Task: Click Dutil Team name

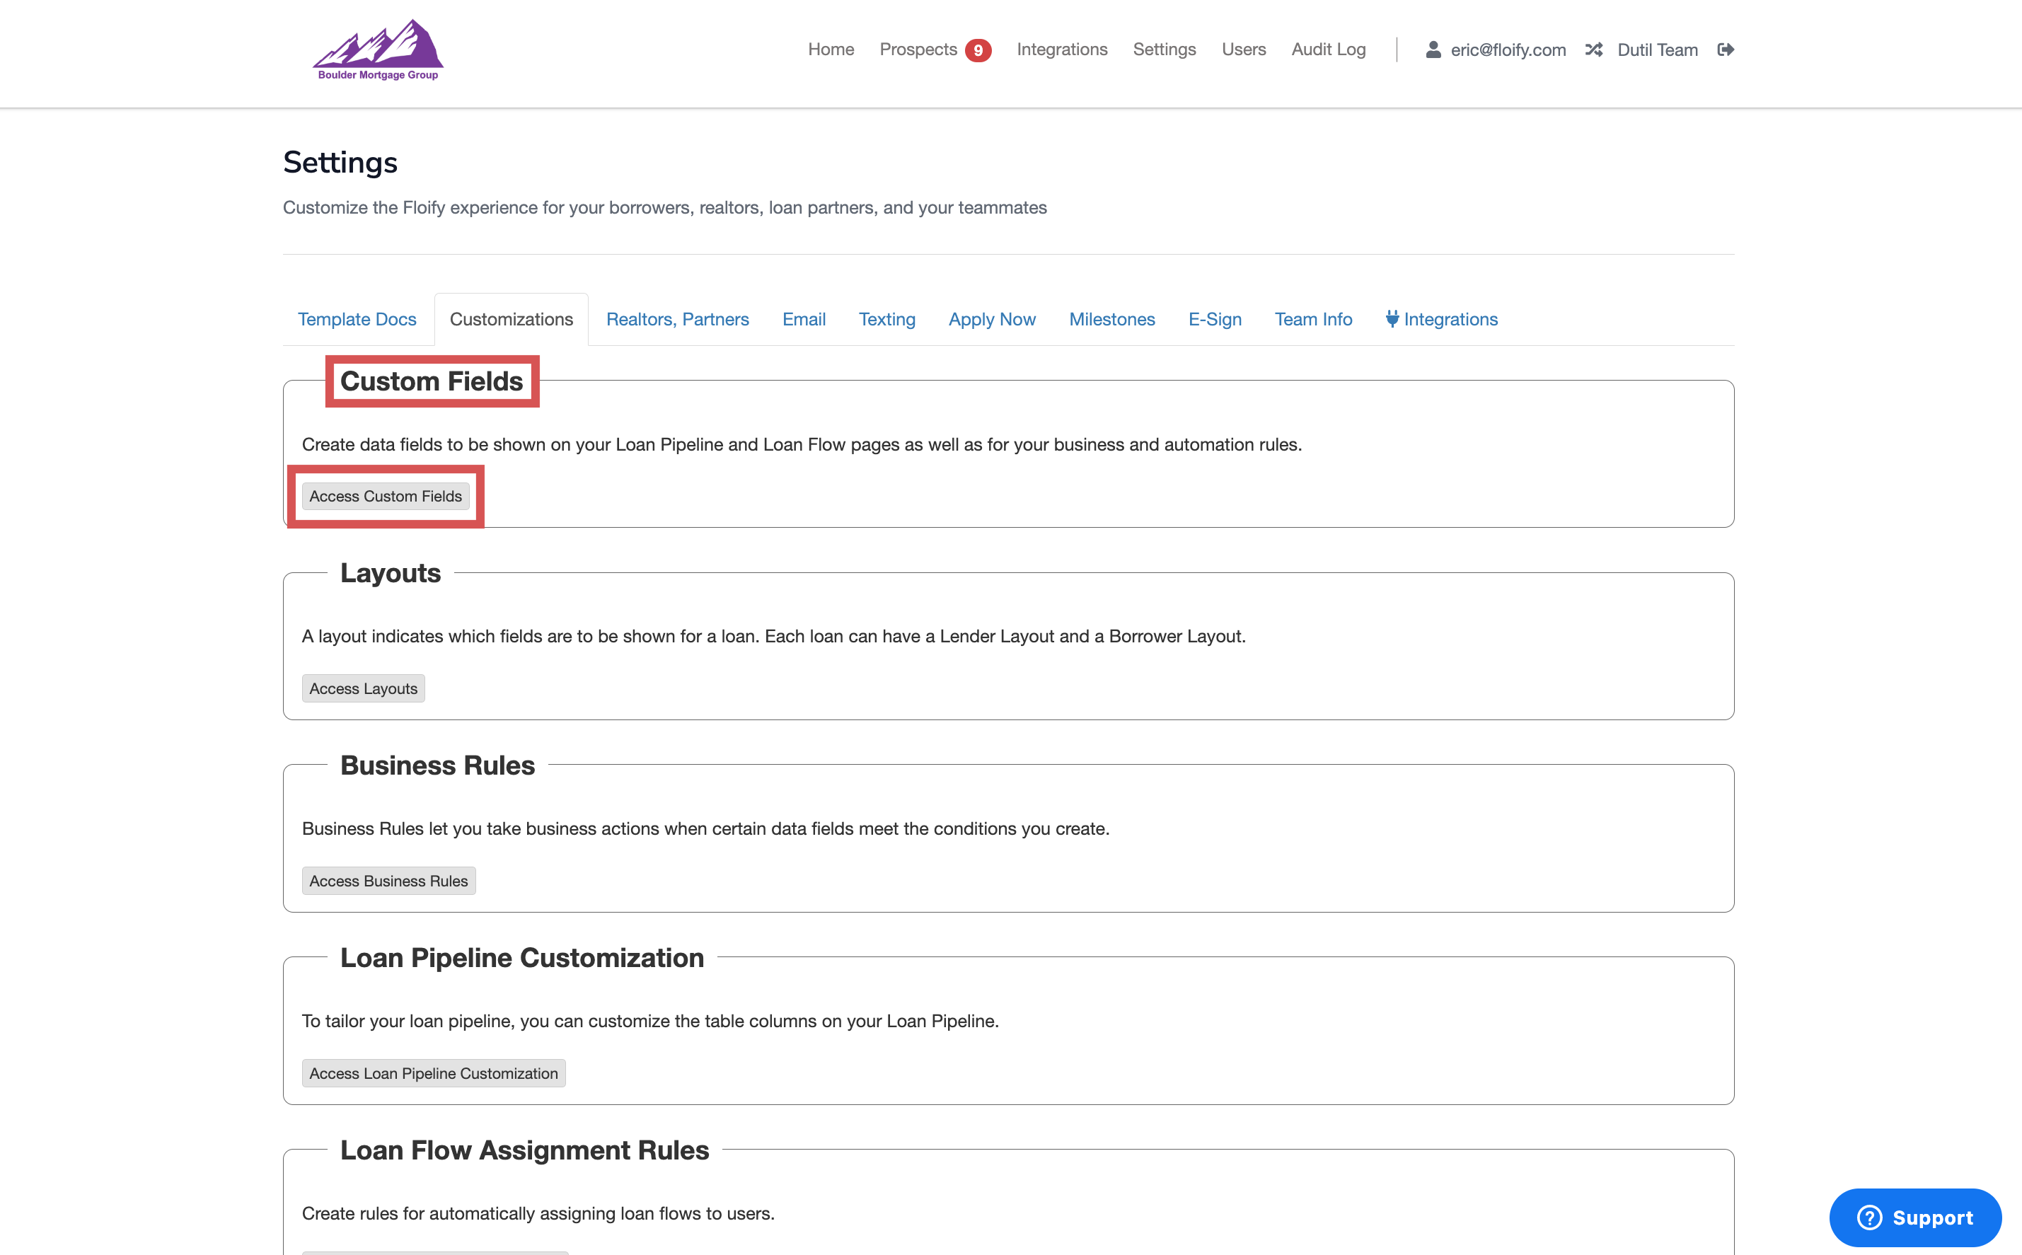Action: 1657,50
